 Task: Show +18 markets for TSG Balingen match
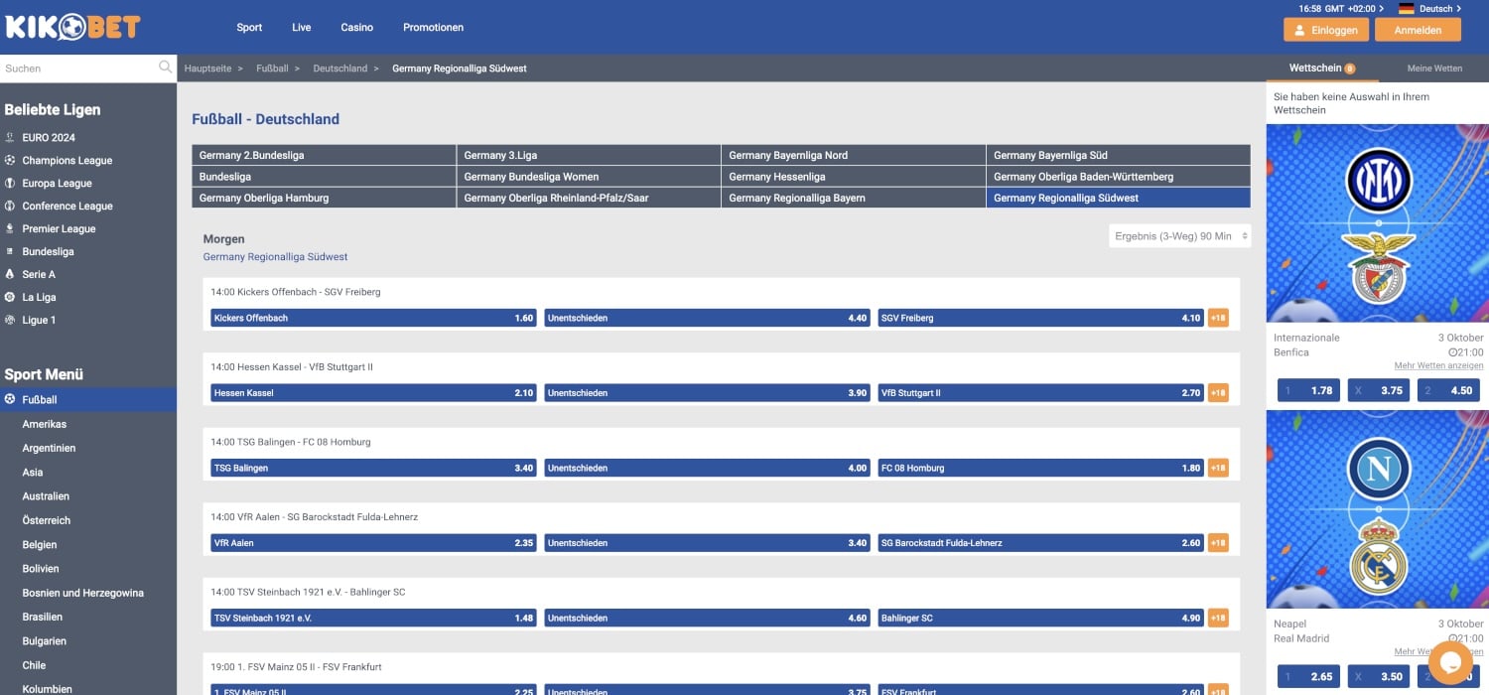(x=1218, y=468)
